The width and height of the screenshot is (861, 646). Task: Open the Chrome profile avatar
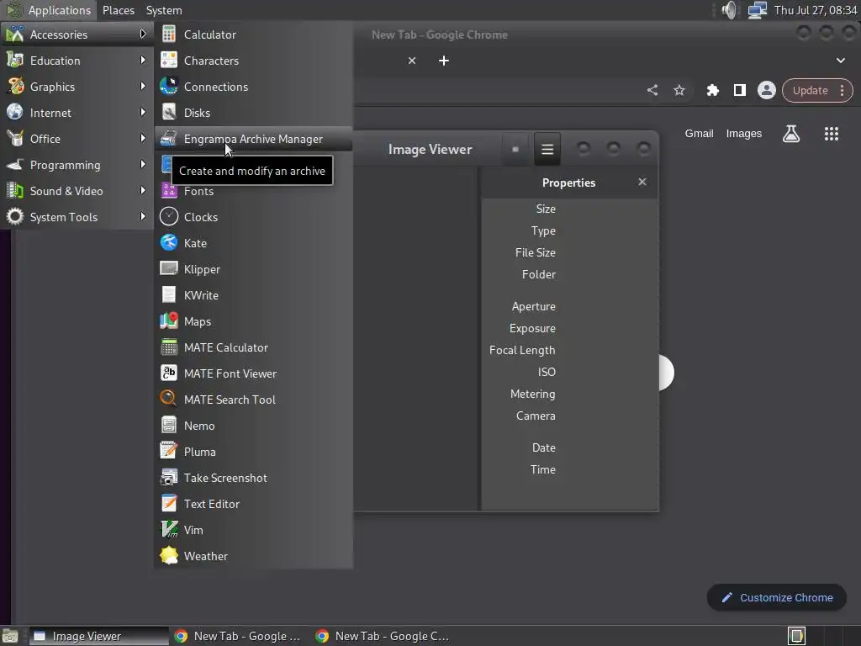[x=767, y=90]
